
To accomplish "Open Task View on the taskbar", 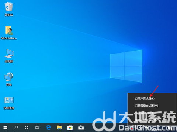I will 37,128.
